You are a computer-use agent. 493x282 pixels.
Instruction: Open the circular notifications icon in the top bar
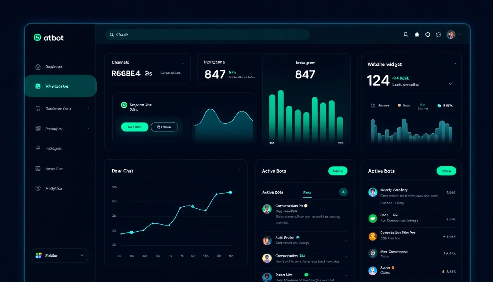427,34
